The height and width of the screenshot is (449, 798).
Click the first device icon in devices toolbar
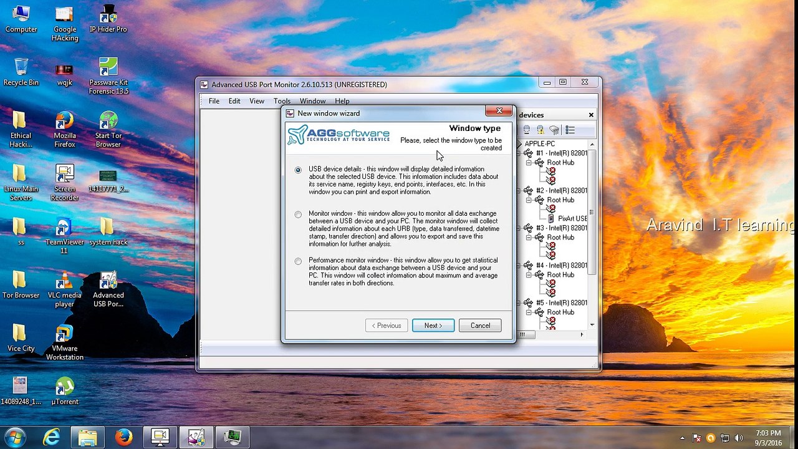[527, 130]
